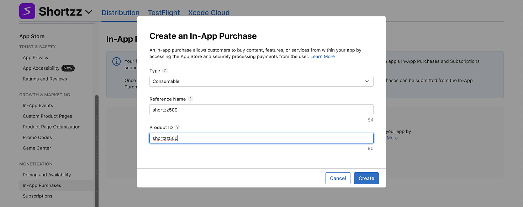Open Subscriptions under Monetization
Image resolution: width=523 pixels, height=207 pixels.
point(37,196)
